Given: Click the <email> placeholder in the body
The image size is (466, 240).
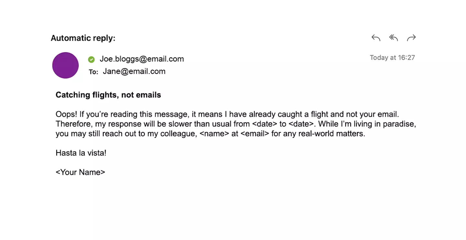Looking at the screenshot, I should tap(255, 134).
